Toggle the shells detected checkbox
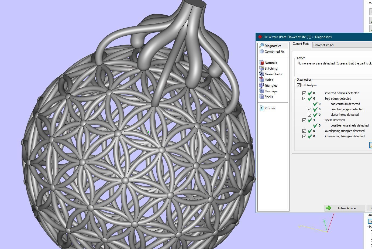This screenshot has width=372, height=249. coord(304,120)
